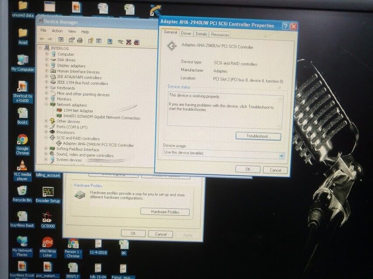Select the eBid Ninja Lister icon
Viewport: 373px width, 279px height.
point(48,247)
